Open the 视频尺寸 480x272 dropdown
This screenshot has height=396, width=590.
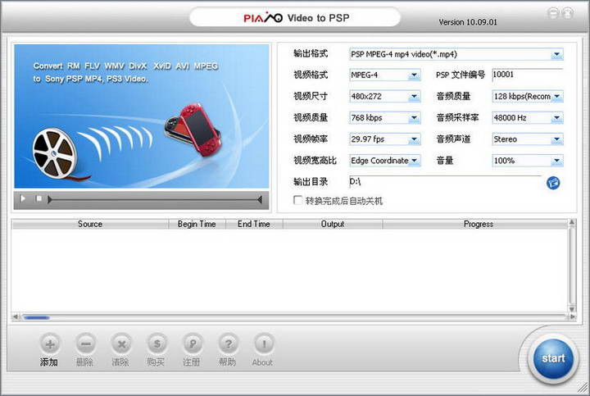385,97
